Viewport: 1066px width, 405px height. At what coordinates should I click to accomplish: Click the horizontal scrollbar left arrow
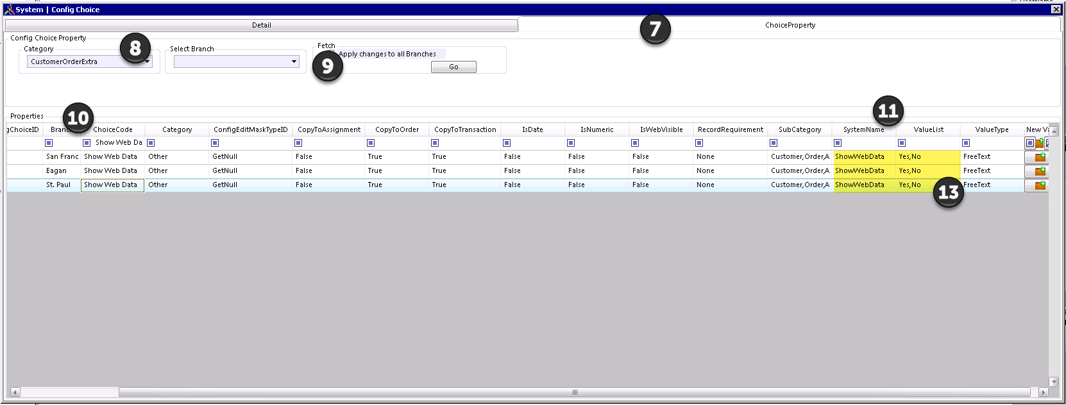[x=15, y=392]
